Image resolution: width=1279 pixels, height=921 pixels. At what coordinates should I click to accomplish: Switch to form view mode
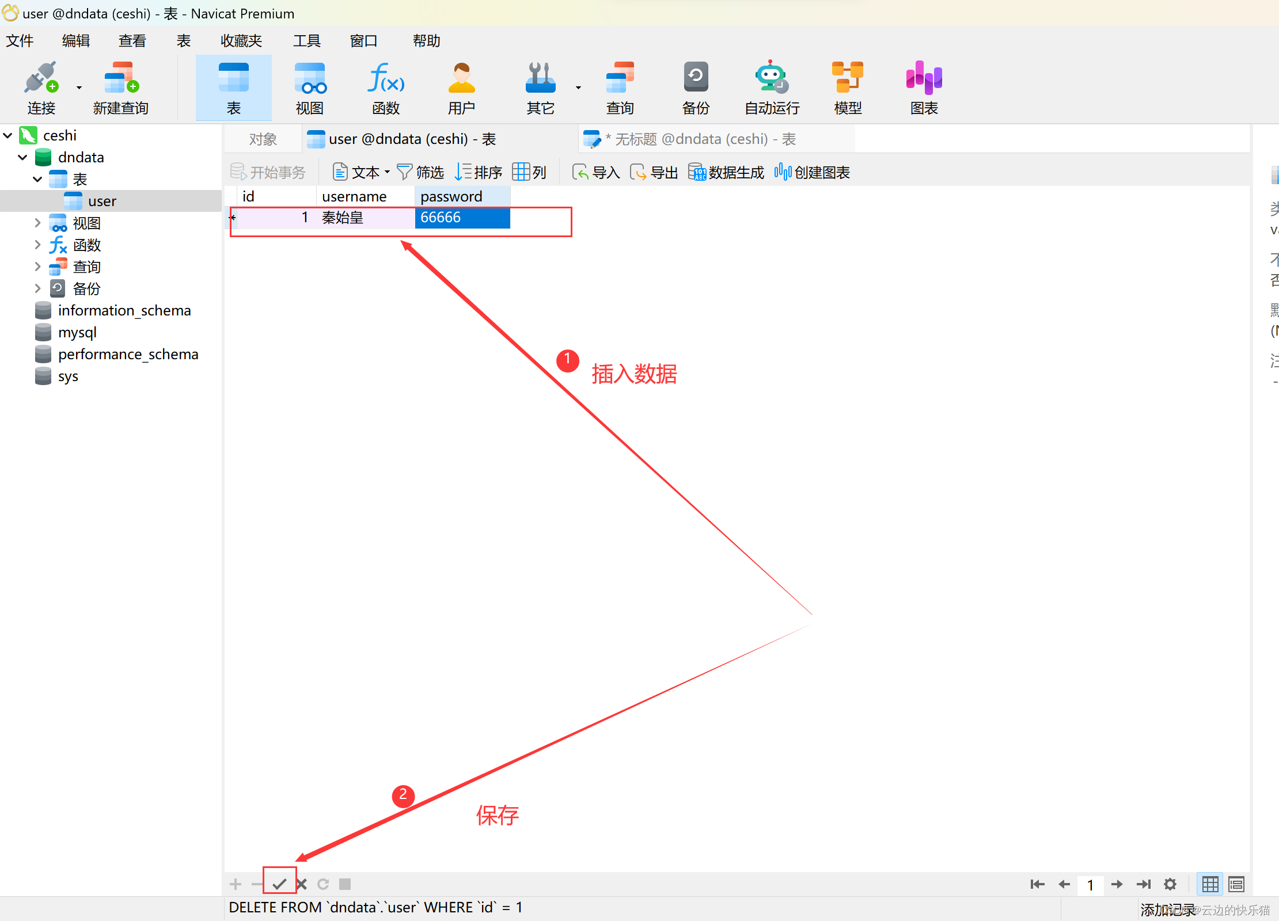[1236, 884]
